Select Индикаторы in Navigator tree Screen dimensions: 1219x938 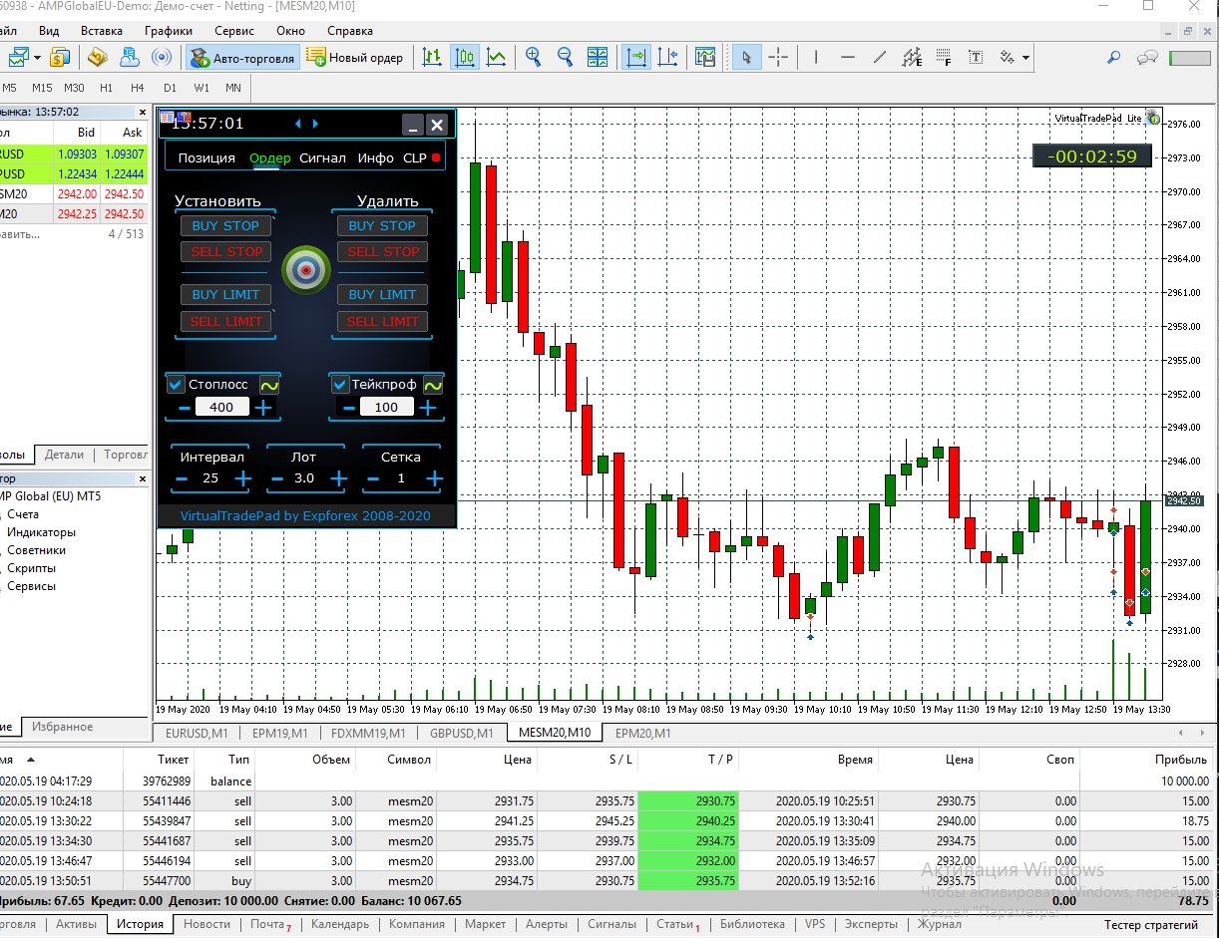pyautogui.click(x=41, y=532)
